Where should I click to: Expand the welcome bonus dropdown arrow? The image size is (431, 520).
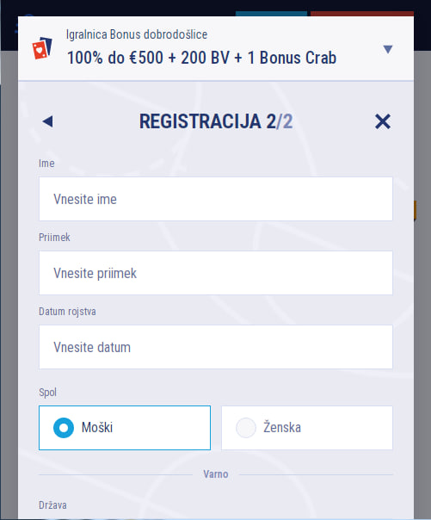388,49
